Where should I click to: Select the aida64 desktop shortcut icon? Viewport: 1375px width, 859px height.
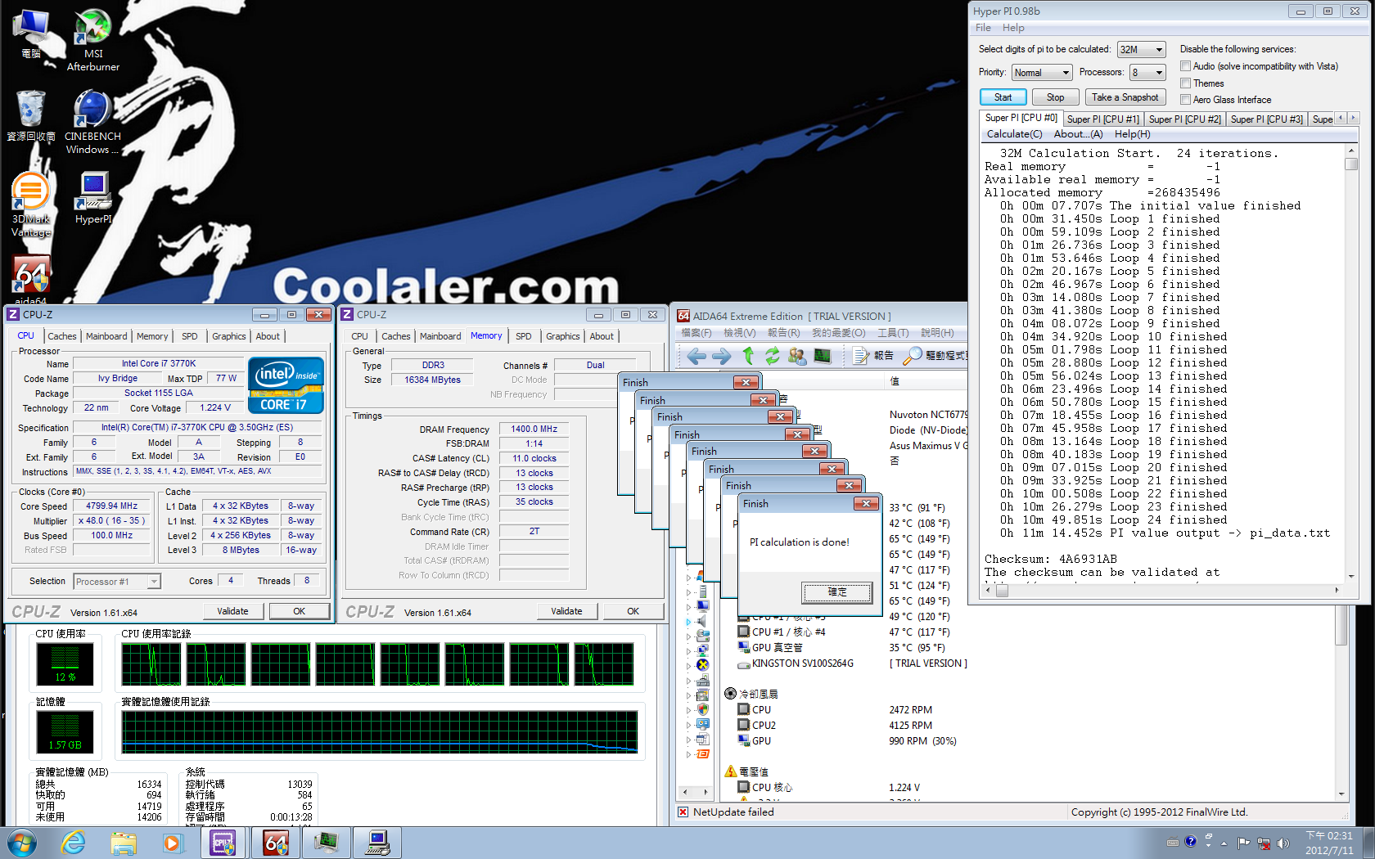[x=31, y=278]
